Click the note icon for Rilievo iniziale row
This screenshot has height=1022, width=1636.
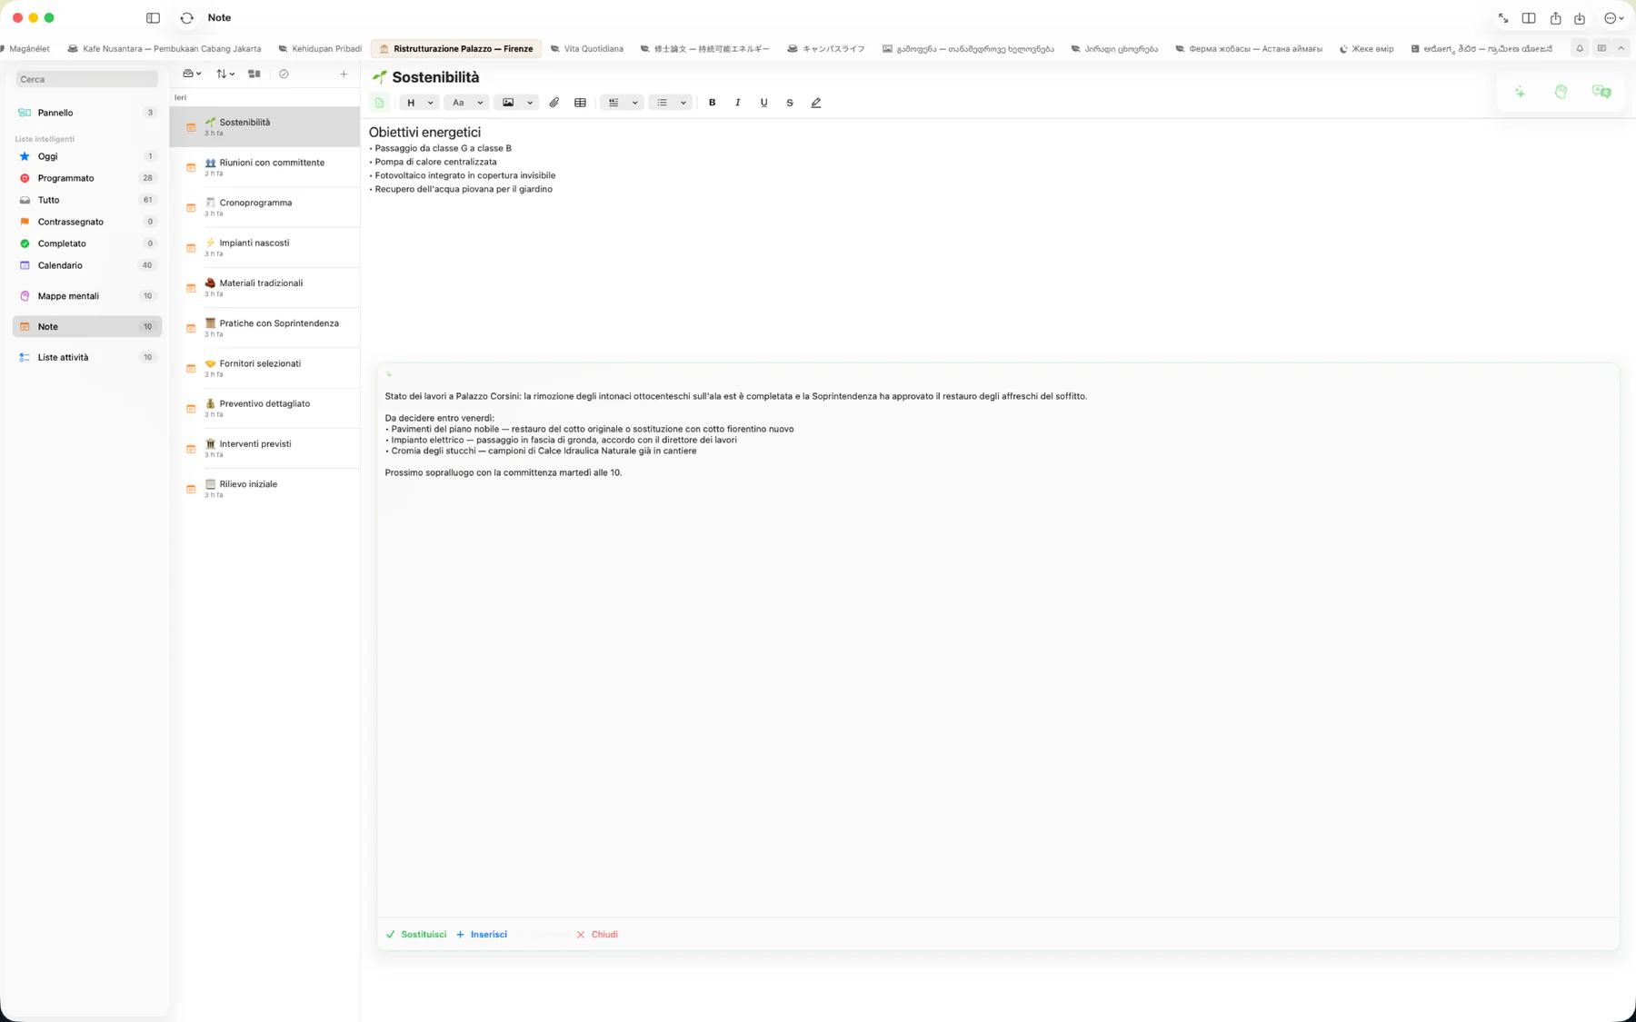(191, 490)
